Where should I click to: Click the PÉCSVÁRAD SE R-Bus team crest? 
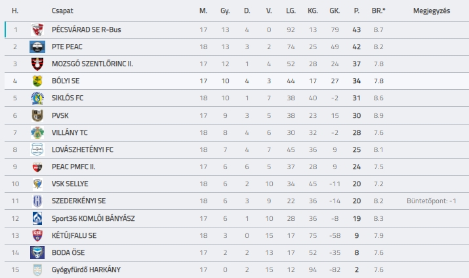(x=37, y=30)
